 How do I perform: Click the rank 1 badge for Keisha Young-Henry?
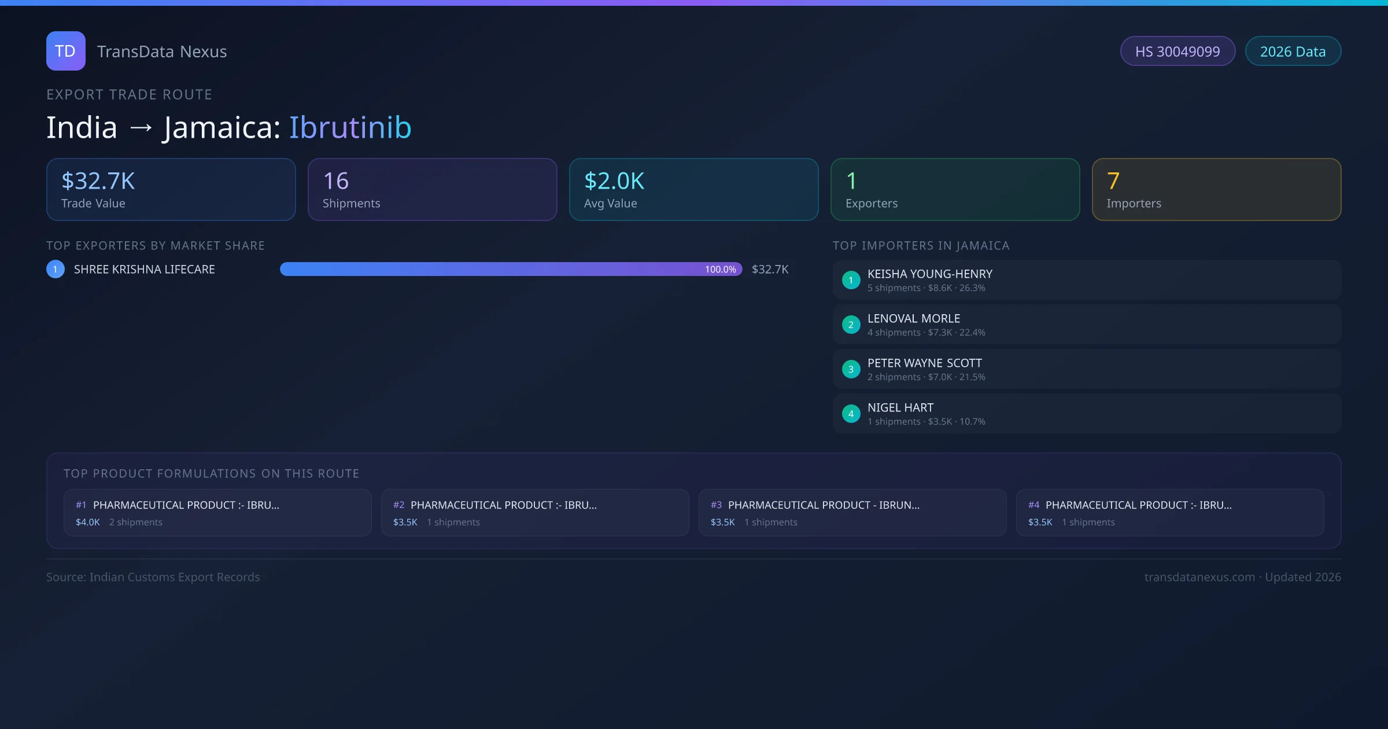(x=851, y=280)
